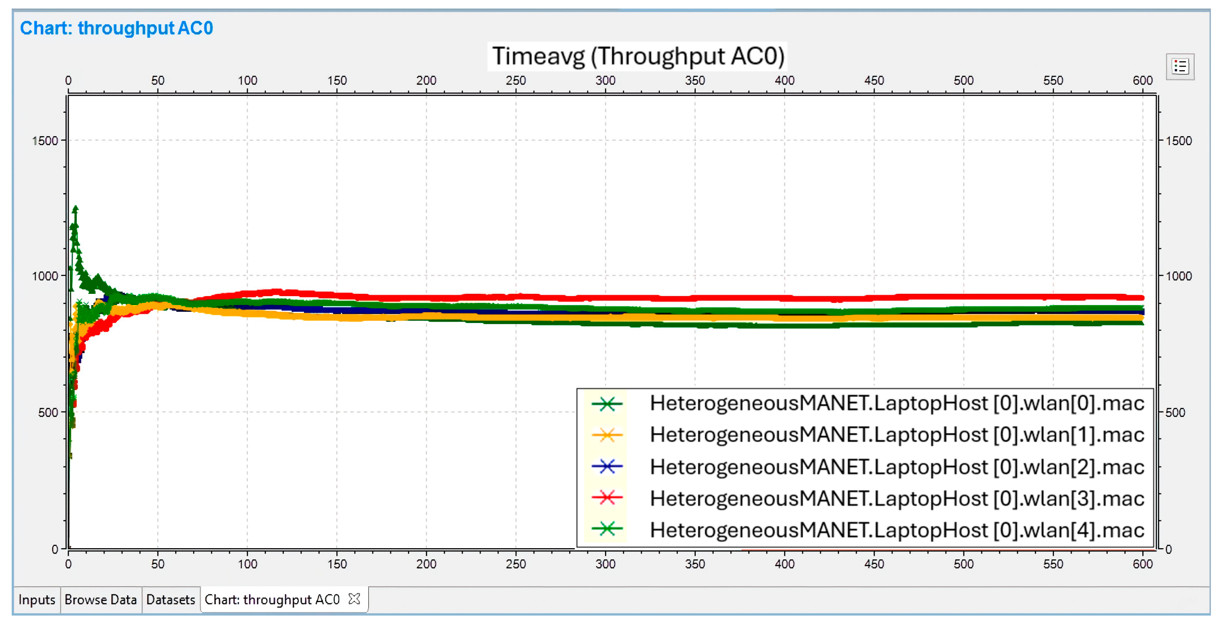Screen dimensions: 1219x625
Task: Click the wlan[3] red legend marker icon
Action: [x=607, y=498]
